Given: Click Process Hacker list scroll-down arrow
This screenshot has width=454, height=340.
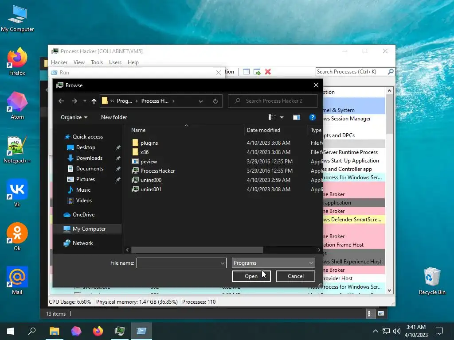Looking at the screenshot, I should tap(389, 290).
